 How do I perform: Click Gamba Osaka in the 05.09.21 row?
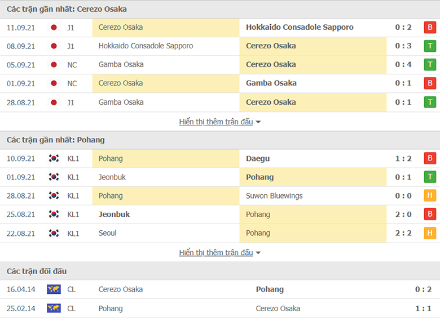(121, 64)
